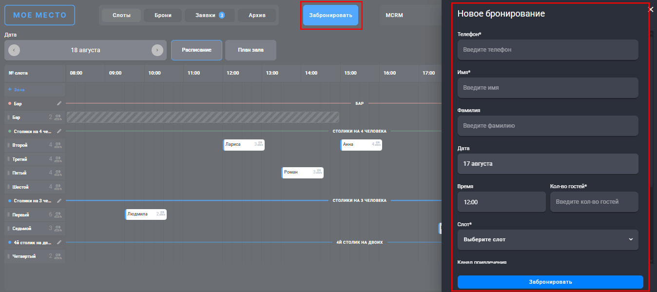657x292 pixels.
Task: Click green color dot of Столики на 4 че…
Action: coord(10,132)
